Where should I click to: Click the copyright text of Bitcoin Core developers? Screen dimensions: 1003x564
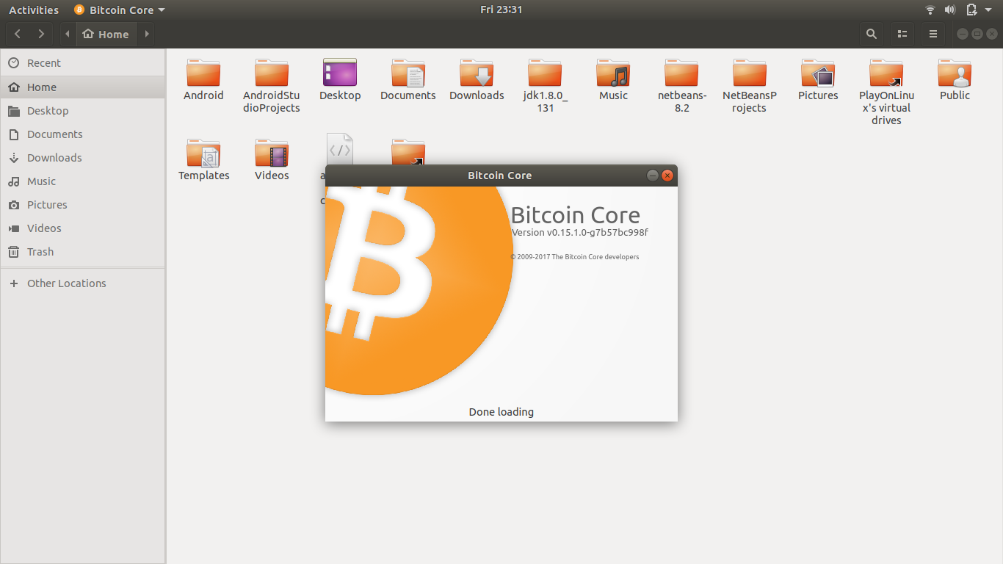pos(575,257)
